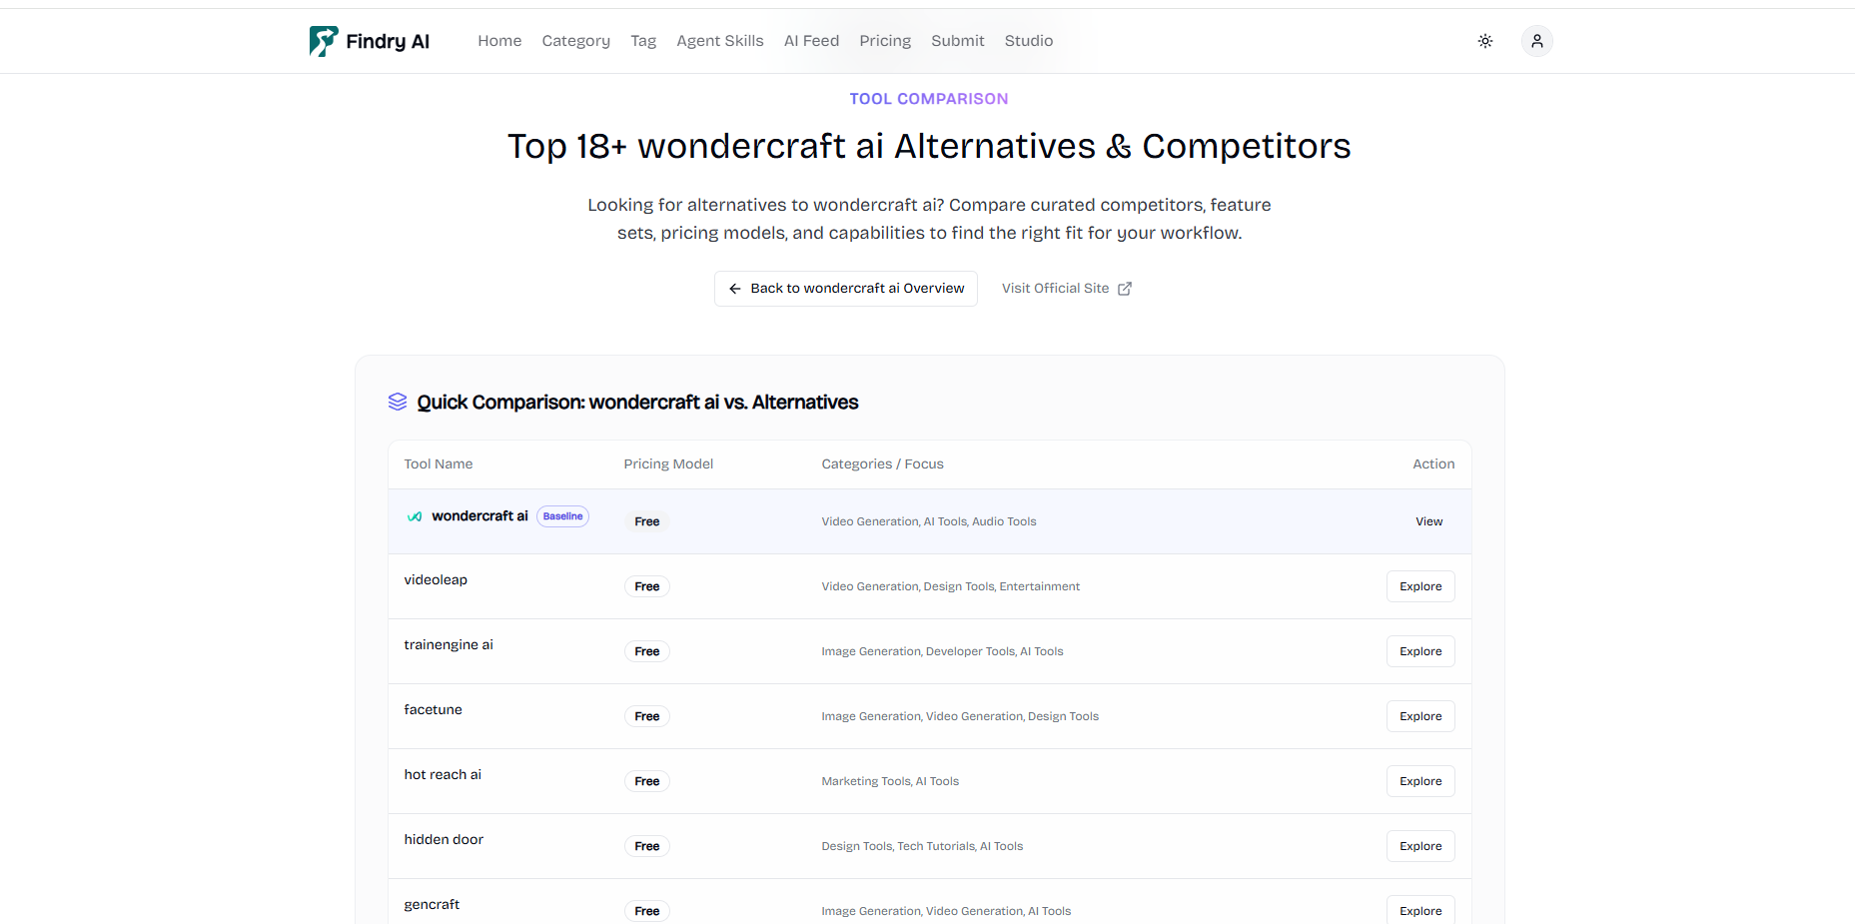
Task: Click the Free pricing badge for wondercraft ai
Action: coord(647,521)
